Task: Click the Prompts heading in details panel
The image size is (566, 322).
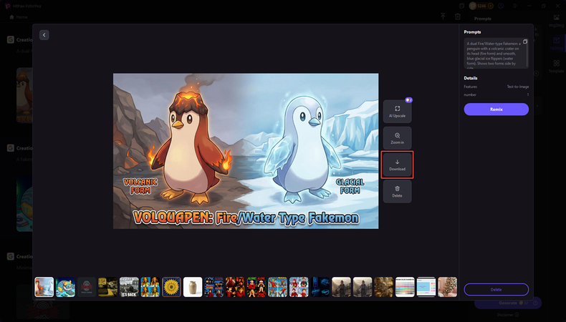Action: (x=472, y=32)
